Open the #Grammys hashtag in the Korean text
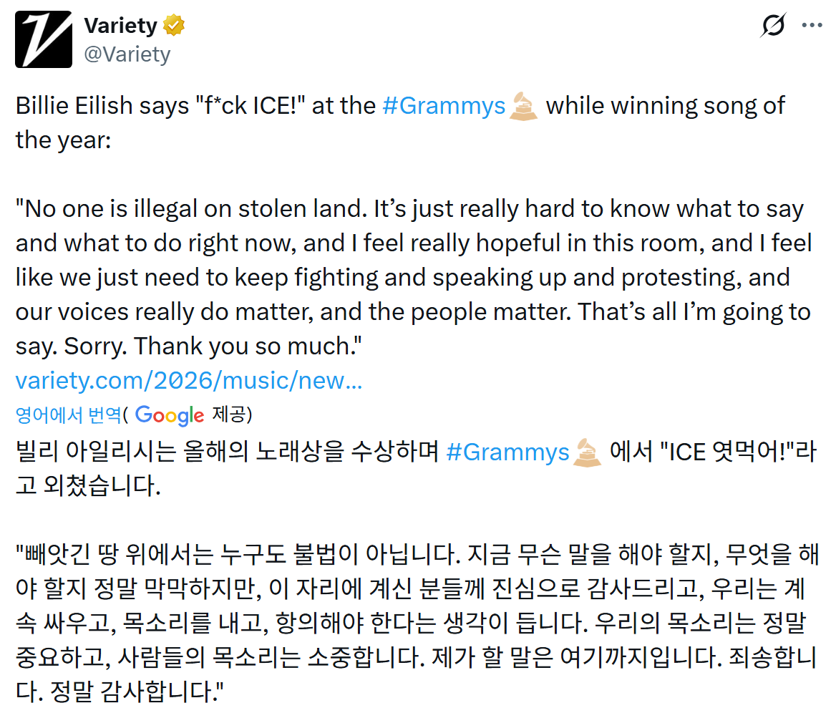Screen dimensions: 836x713 [507, 452]
